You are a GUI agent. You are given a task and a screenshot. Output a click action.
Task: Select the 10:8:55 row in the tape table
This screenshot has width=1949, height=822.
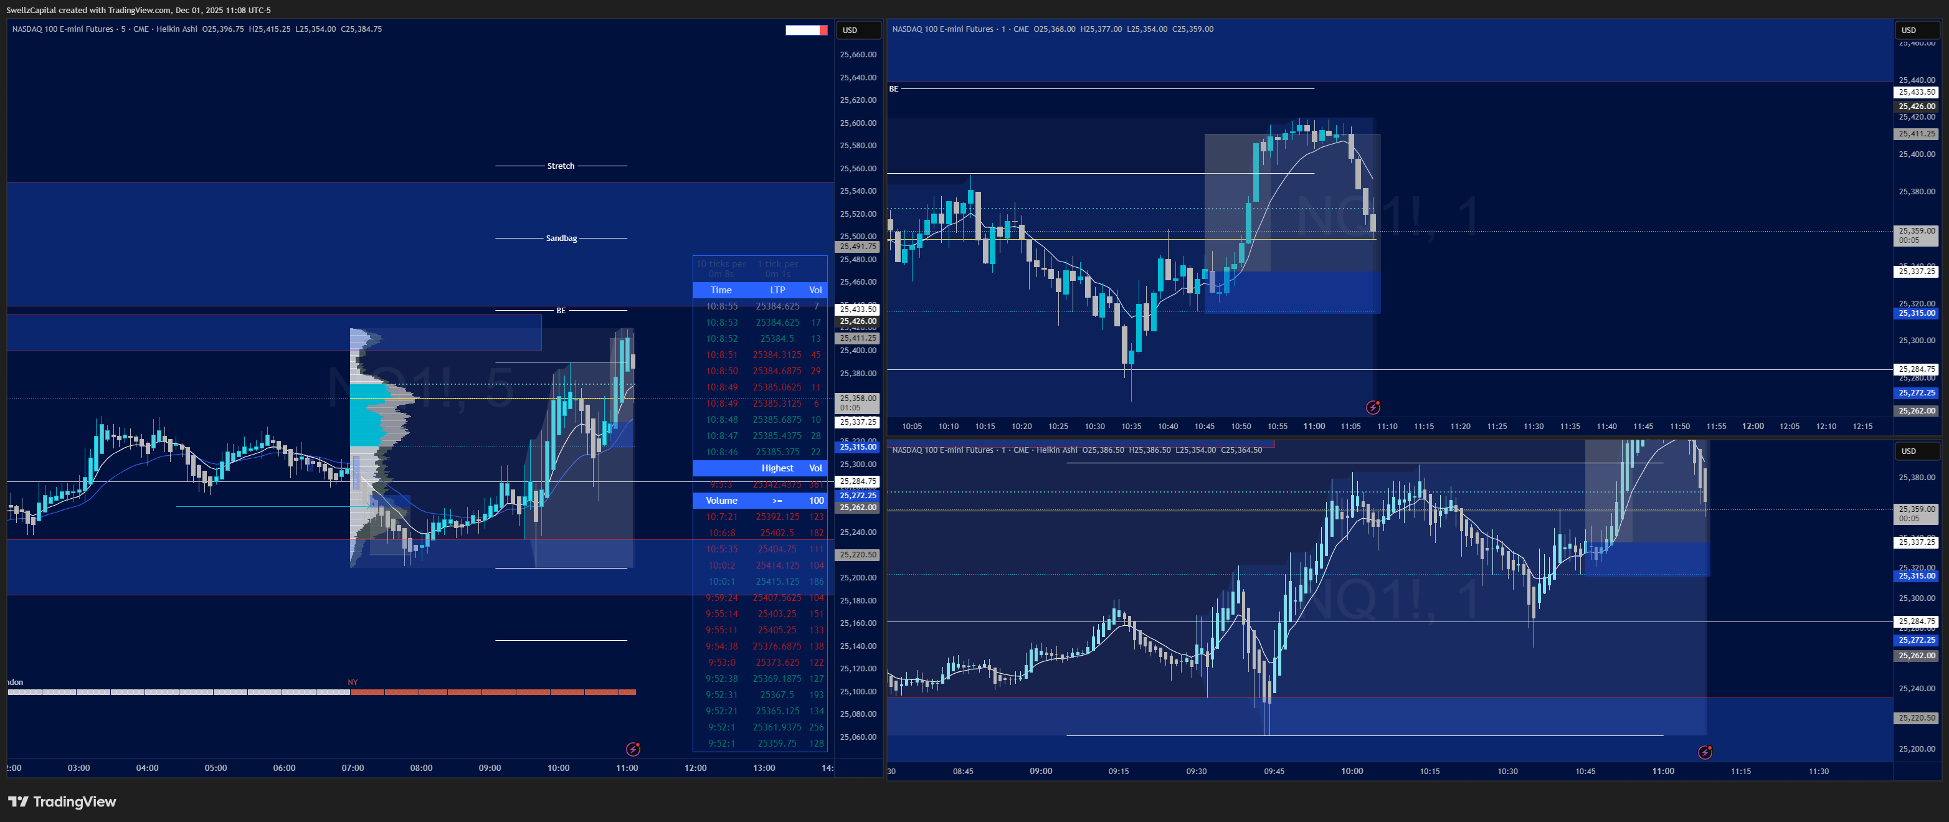click(761, 306)
